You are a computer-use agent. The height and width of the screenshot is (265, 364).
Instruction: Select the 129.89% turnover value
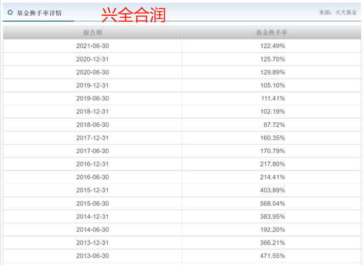pos(273,72)
